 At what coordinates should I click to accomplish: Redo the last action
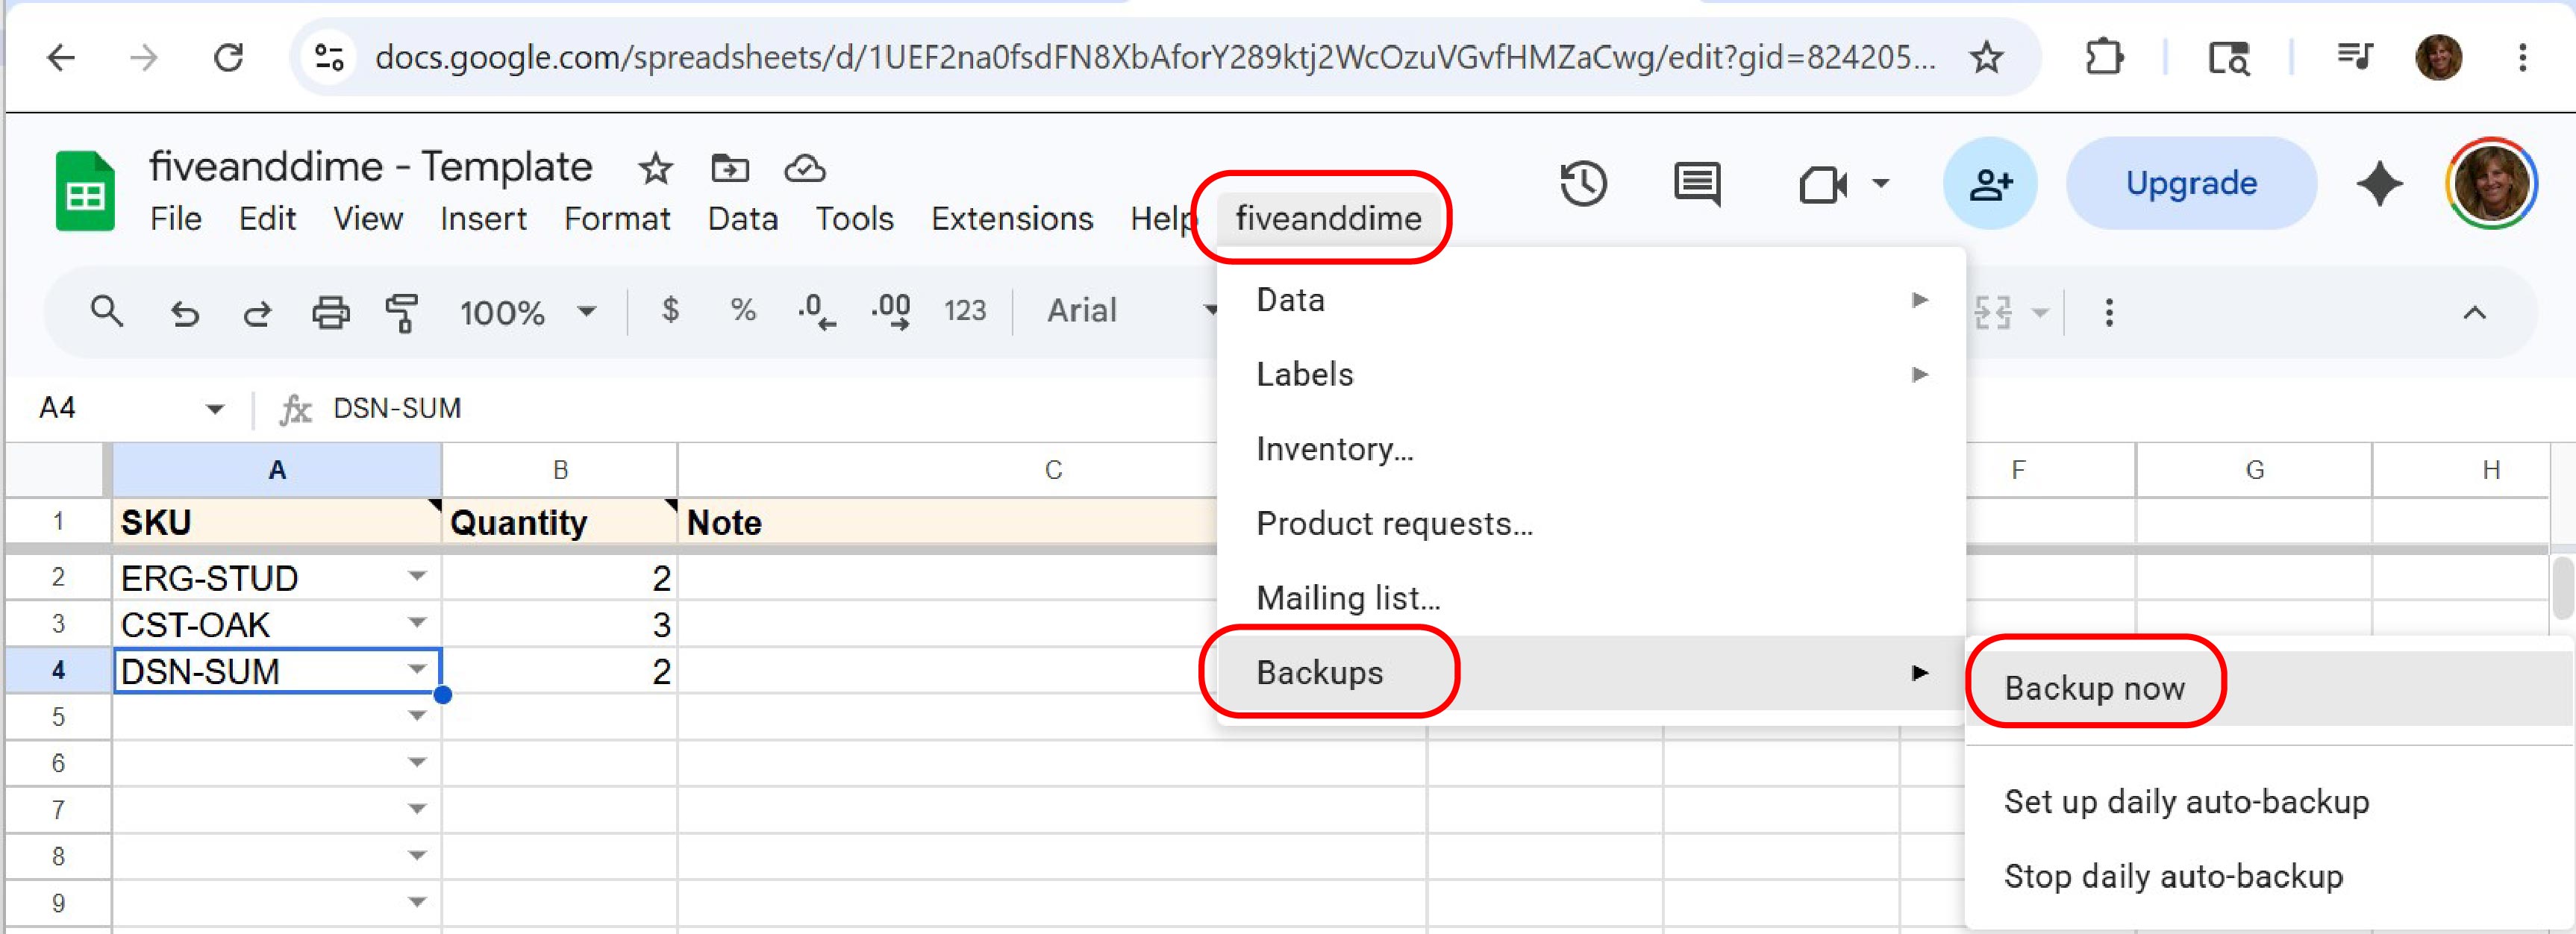point(257,313)
